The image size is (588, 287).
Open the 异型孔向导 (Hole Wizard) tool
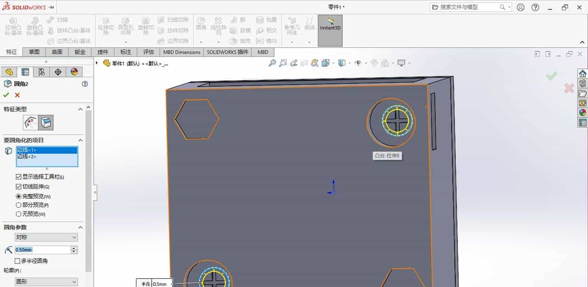[x=126, y=25]
